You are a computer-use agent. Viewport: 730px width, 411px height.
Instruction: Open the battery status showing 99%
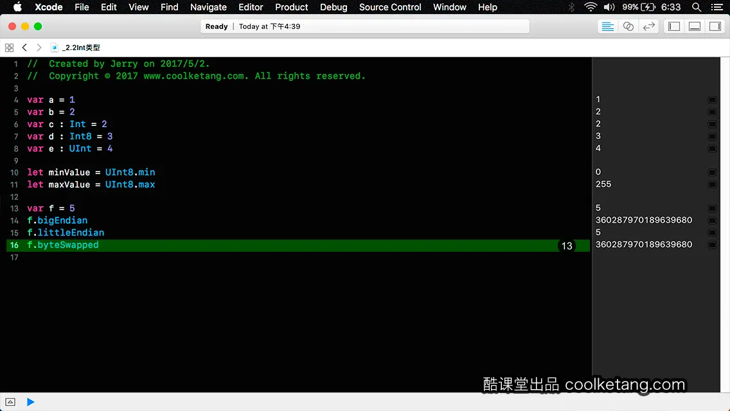(x=639, y=7)
